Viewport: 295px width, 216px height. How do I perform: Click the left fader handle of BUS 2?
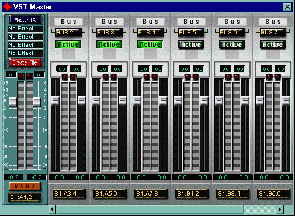(55, 100)
